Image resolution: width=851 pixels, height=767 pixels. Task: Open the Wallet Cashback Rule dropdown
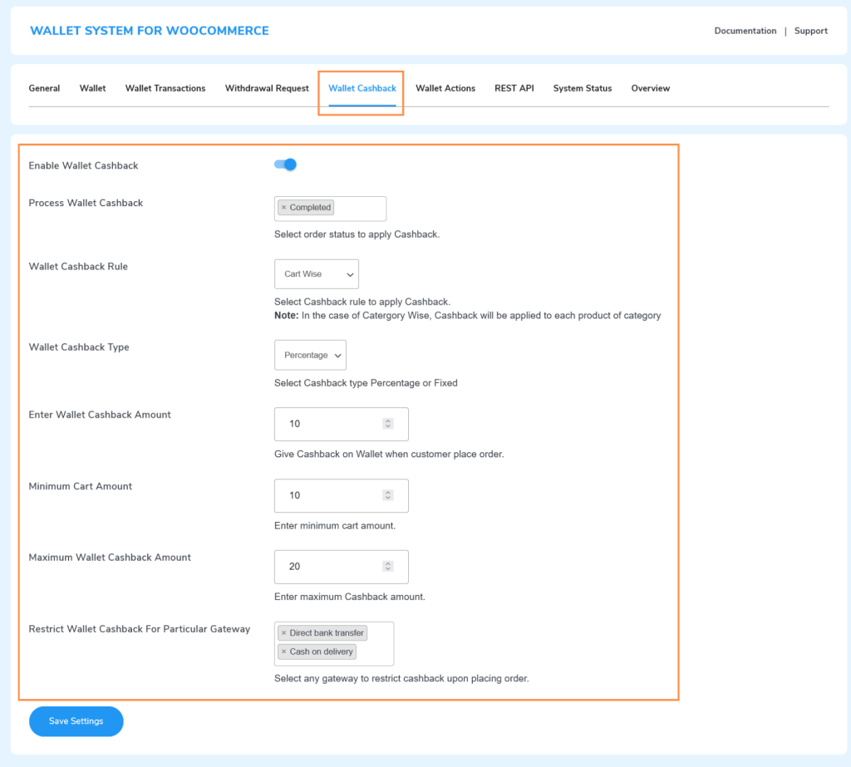[316, 273]
